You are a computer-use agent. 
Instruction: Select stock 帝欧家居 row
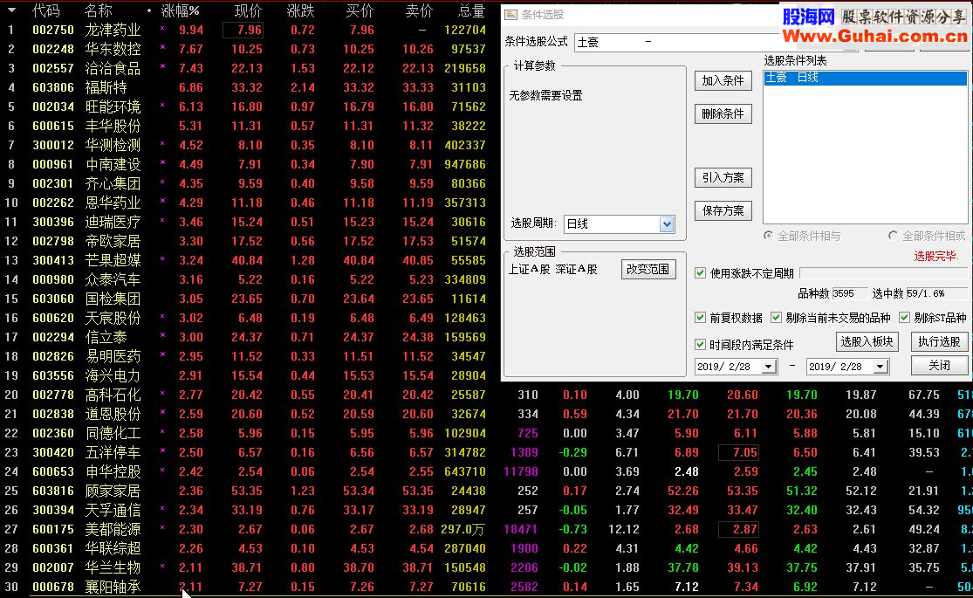pyautogui.click(x=245, y=241)
